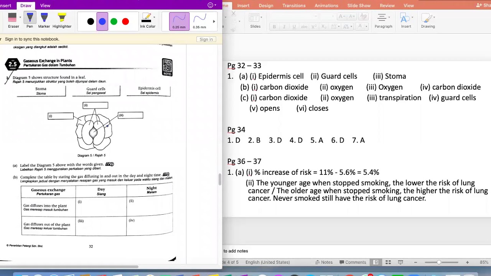
Task: Adjust the PowerPoint zoom slider
Action: (439, 262)
